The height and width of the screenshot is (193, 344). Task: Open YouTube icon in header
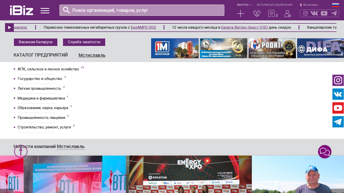(x=324, y=13)
